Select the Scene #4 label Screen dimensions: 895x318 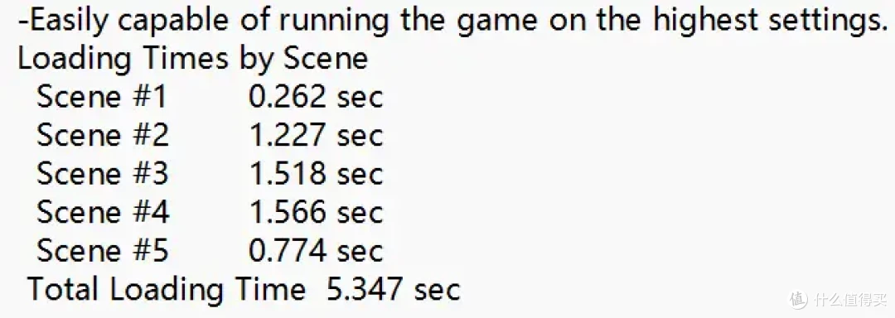tap(103, 212)
